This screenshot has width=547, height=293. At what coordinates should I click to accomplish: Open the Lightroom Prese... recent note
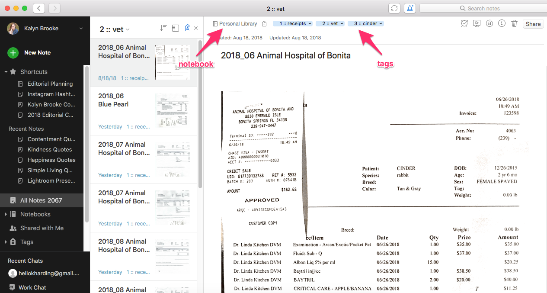(51, 181)
